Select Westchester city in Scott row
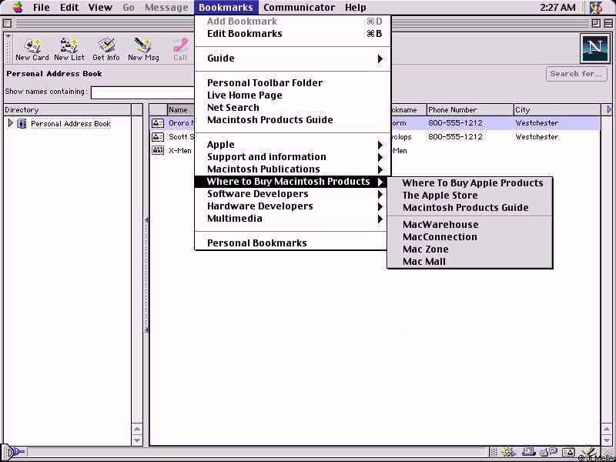The width and height of the screenshot is (616, 462). 537,137
